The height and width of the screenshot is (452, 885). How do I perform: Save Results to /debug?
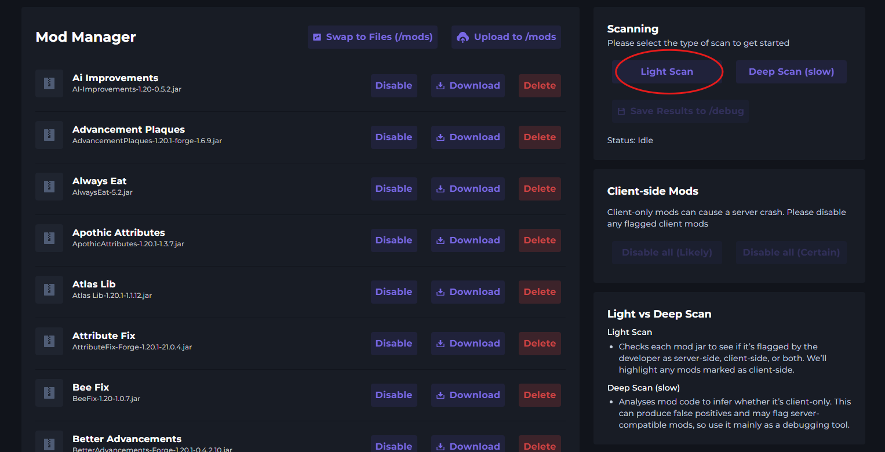(x=680, y=111)
